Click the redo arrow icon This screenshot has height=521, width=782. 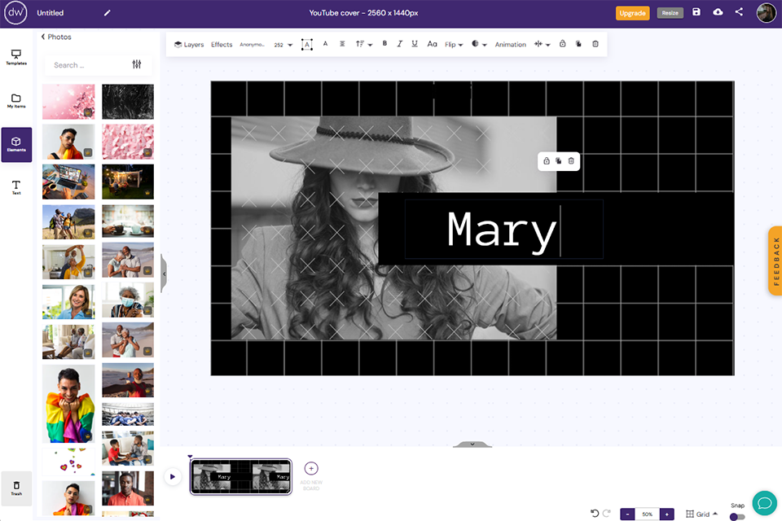(606, 514)
